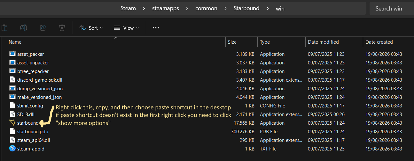Click the 09/07/2025 11:25 modified date
This screenshot has width=414, height=161.
point(326,149)
